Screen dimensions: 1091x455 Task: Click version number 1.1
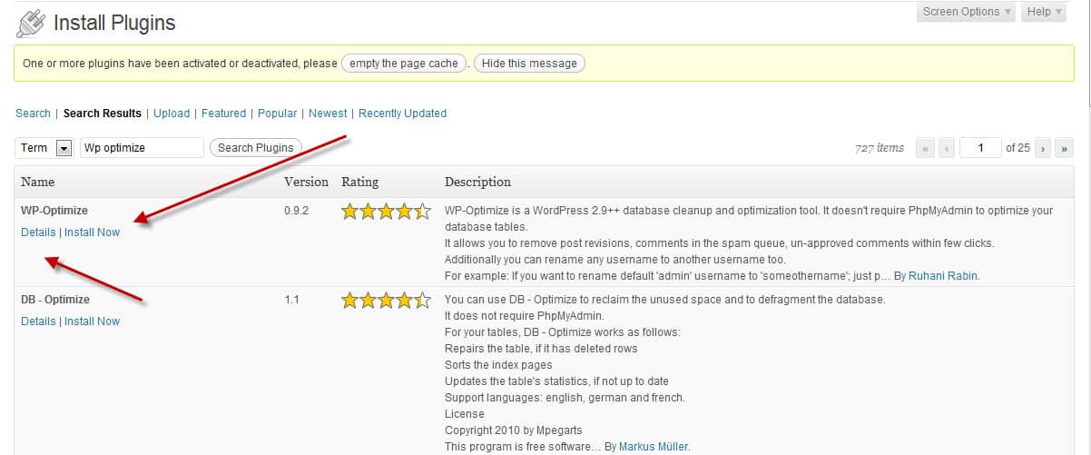pos(292,300)
